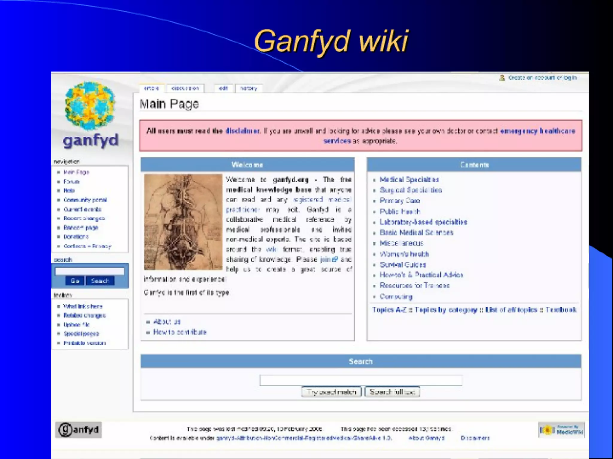
Task: Open the footer content license link
Action: coord(304,438)
